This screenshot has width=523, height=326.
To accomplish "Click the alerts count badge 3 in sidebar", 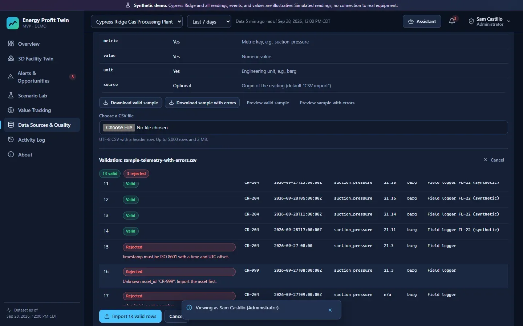I will tap(73, 77).
